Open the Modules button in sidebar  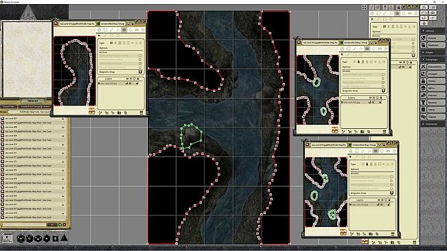(433, 45)
